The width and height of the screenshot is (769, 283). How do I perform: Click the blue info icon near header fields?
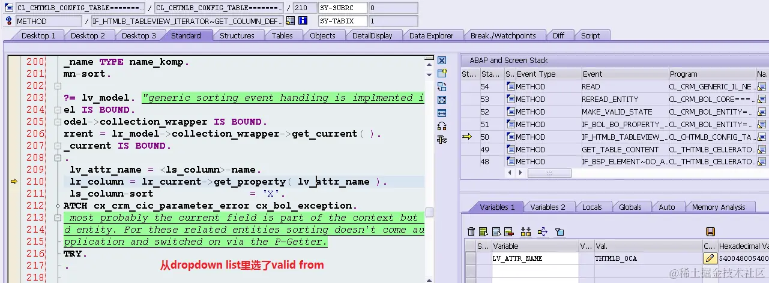click(303, 21)
